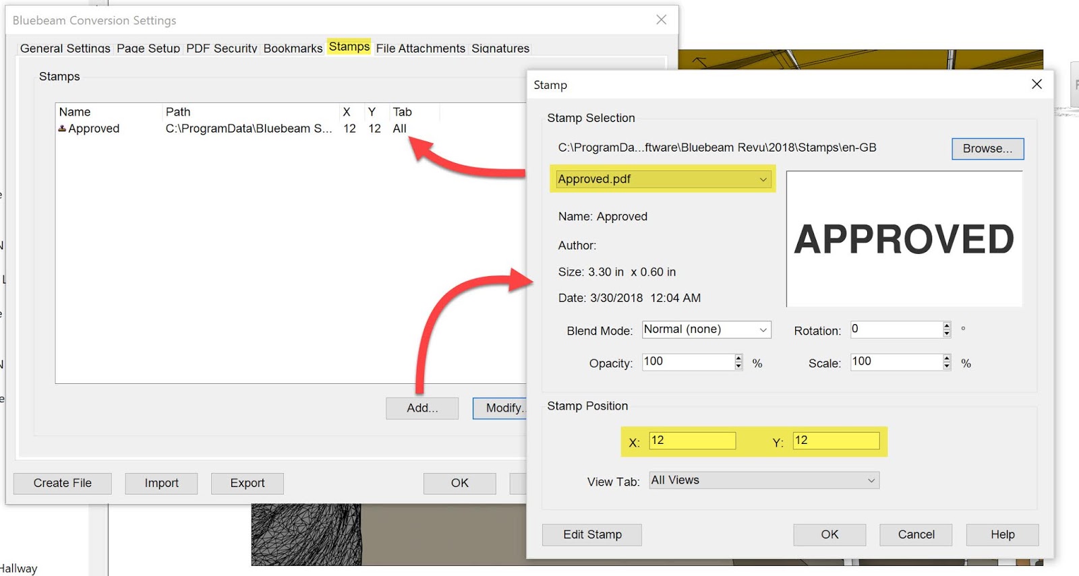Click the APPROVED stamp preview
This screenshot has height=576, width=1079.
pos(904,238)
